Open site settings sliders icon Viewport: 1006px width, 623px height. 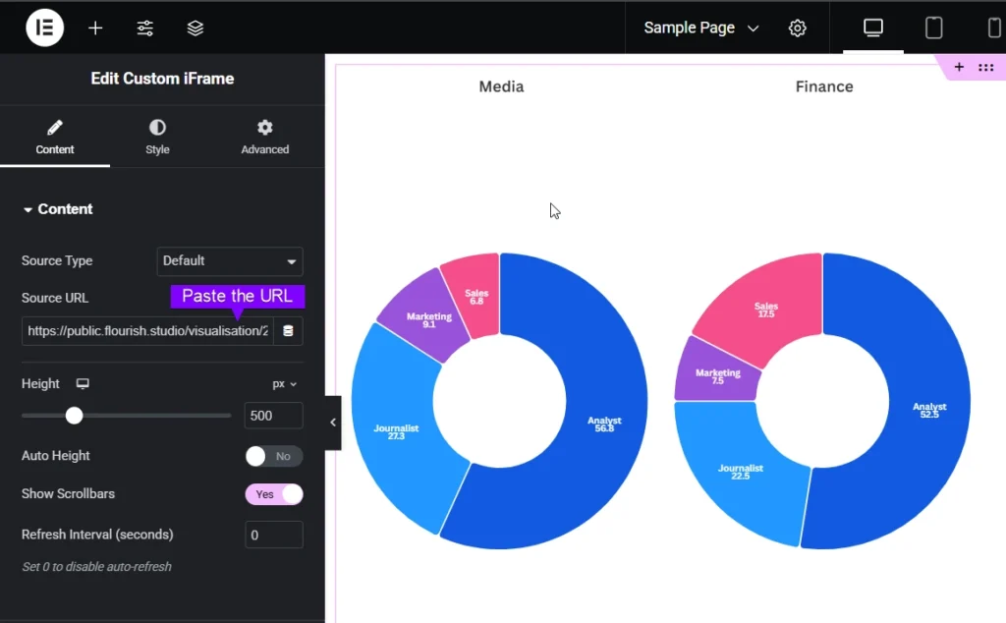click(145, 28)
